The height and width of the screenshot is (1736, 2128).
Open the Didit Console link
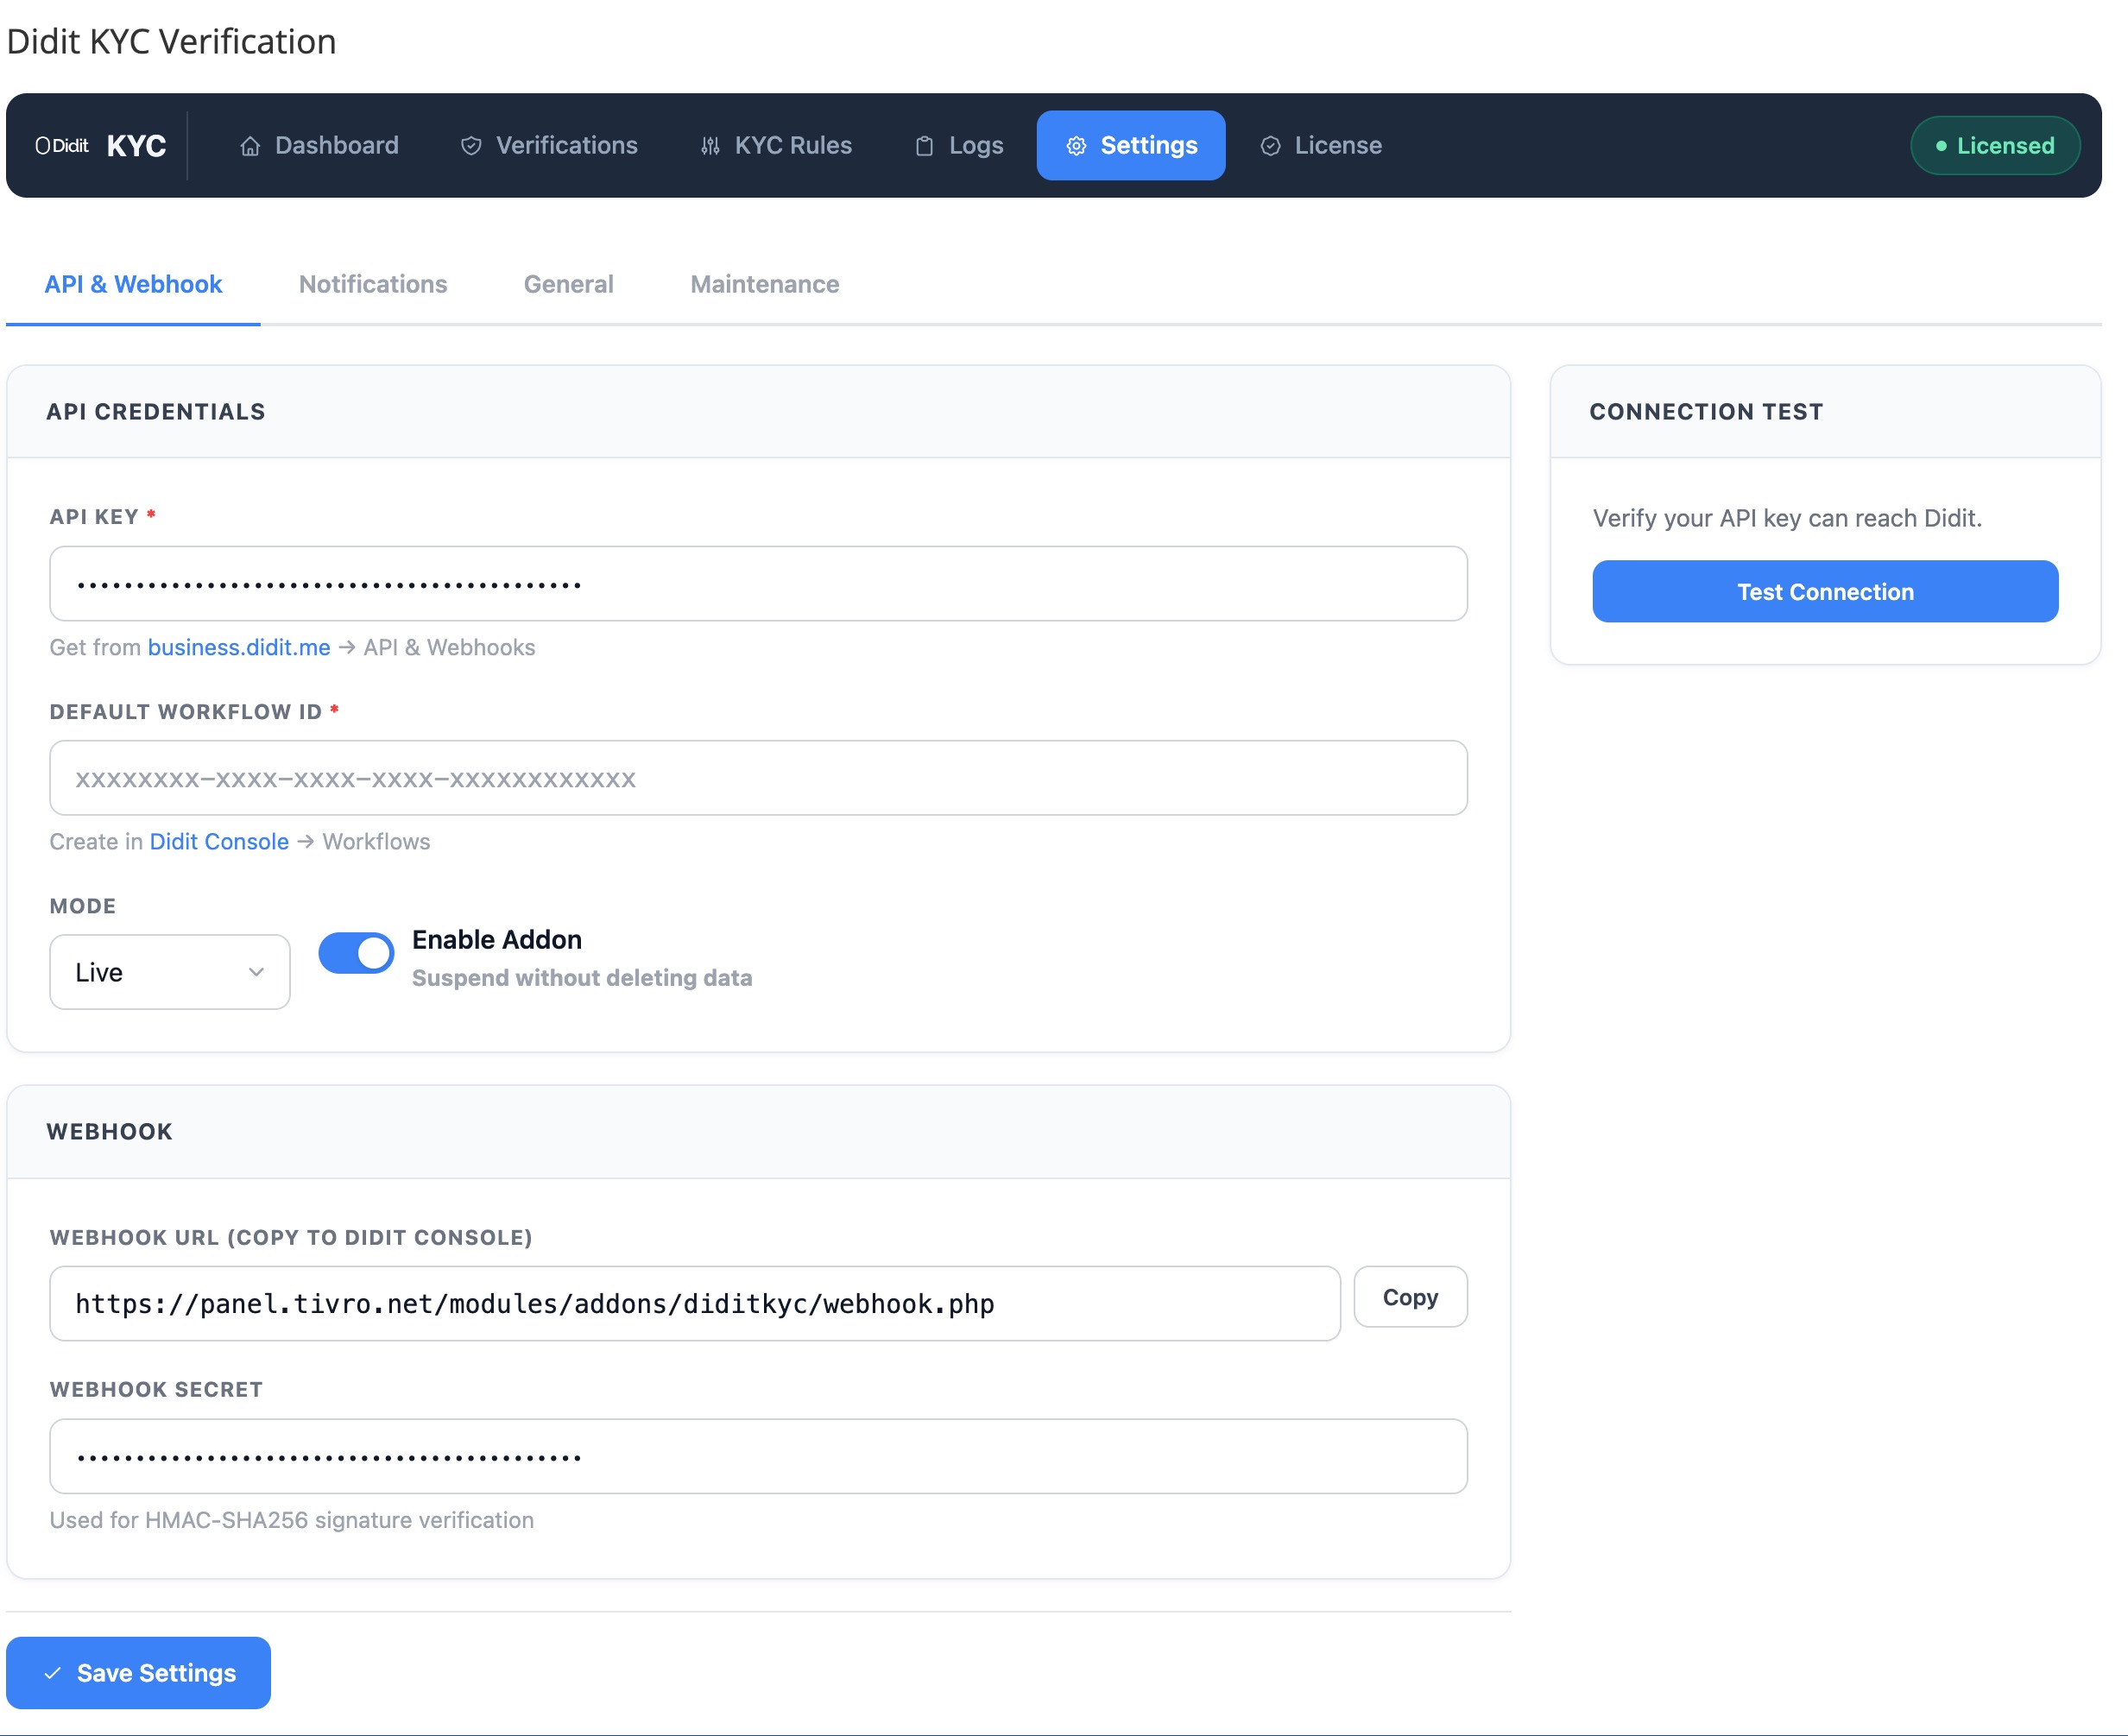pyautogui.click(x=219, y=841)
